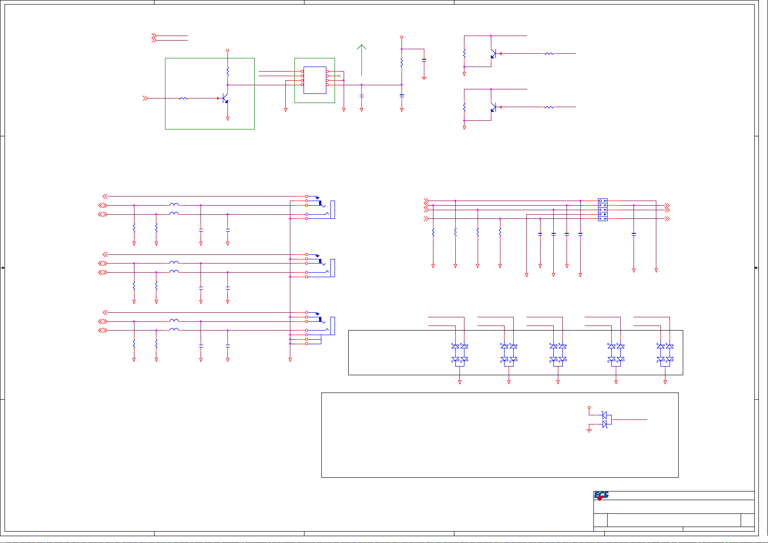Select the lone capacitor right of the header connector
This screenshot has width=768, height=543.
(634, 234)
